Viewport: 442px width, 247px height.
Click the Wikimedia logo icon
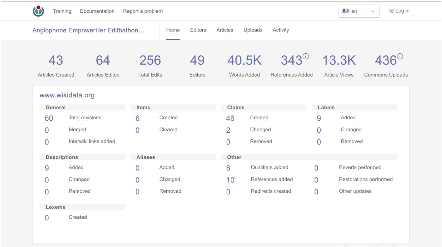tap(38, 11)
